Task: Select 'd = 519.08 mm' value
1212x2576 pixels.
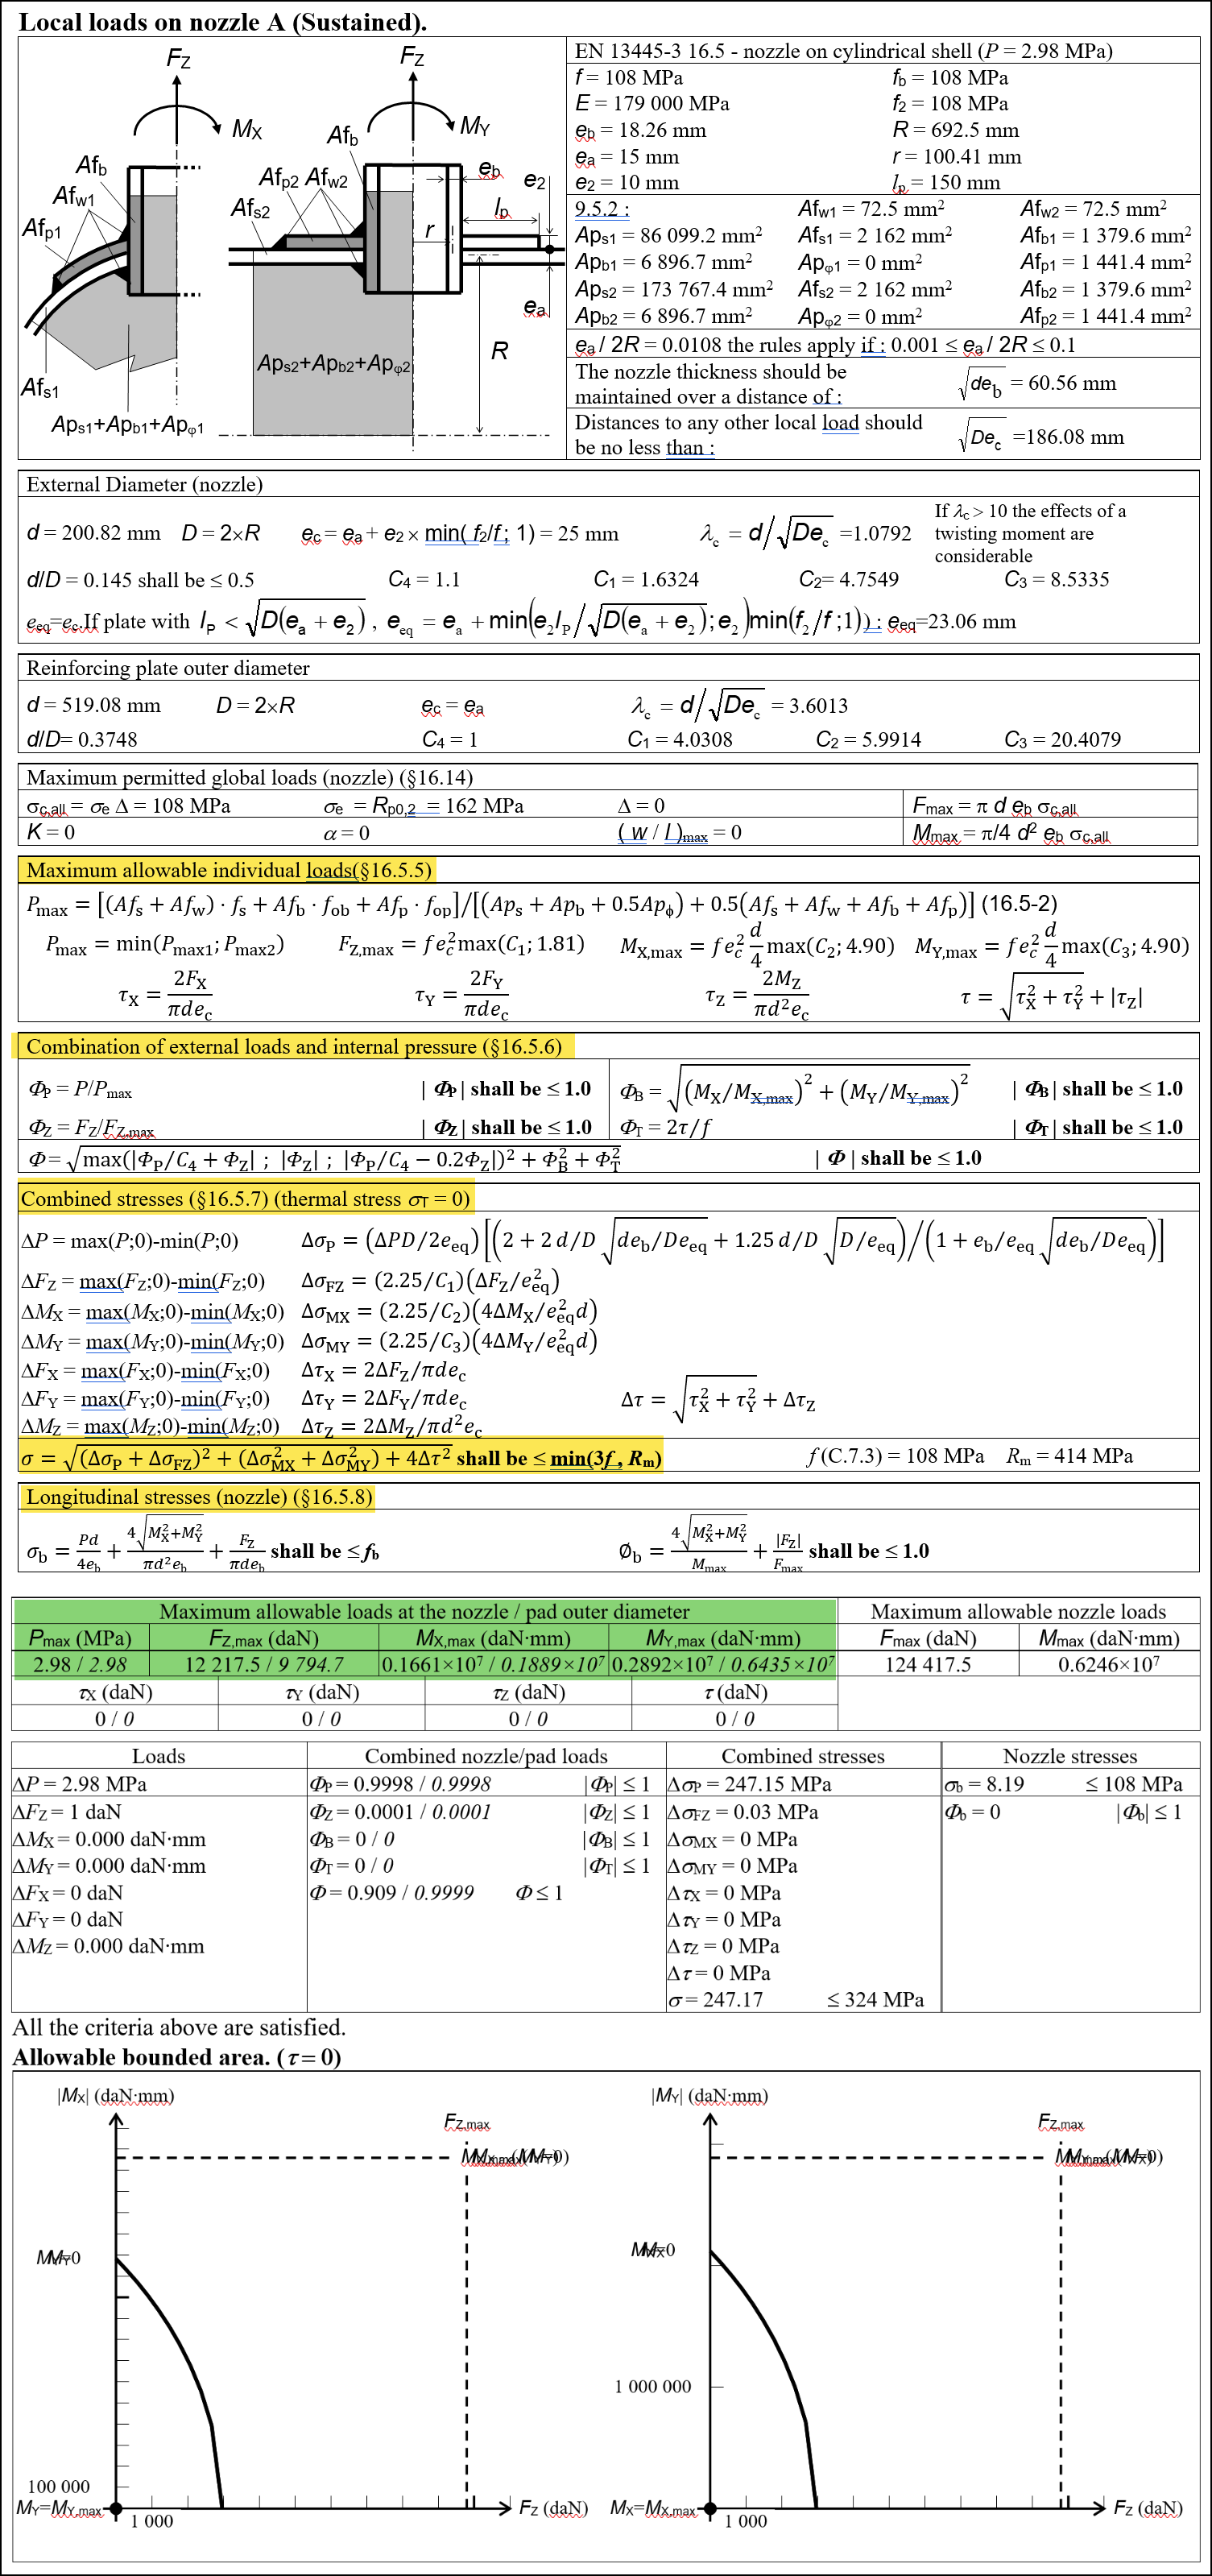Action: tap(94, 705)
